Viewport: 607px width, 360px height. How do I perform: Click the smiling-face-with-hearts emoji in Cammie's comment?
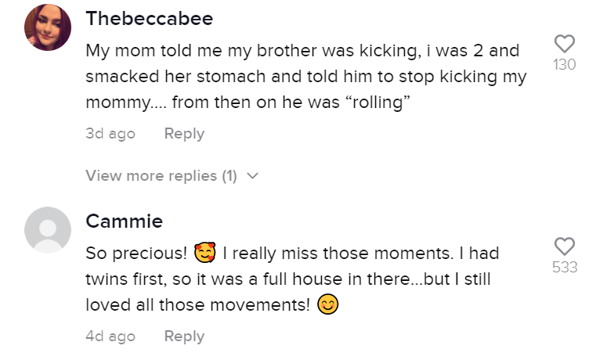205,254
